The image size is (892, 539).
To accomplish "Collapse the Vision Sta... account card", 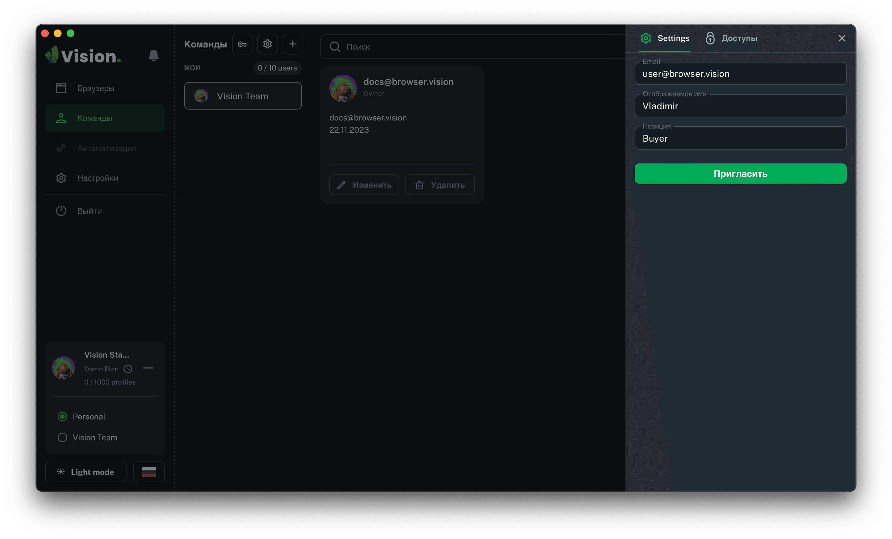I will (148, 368).
